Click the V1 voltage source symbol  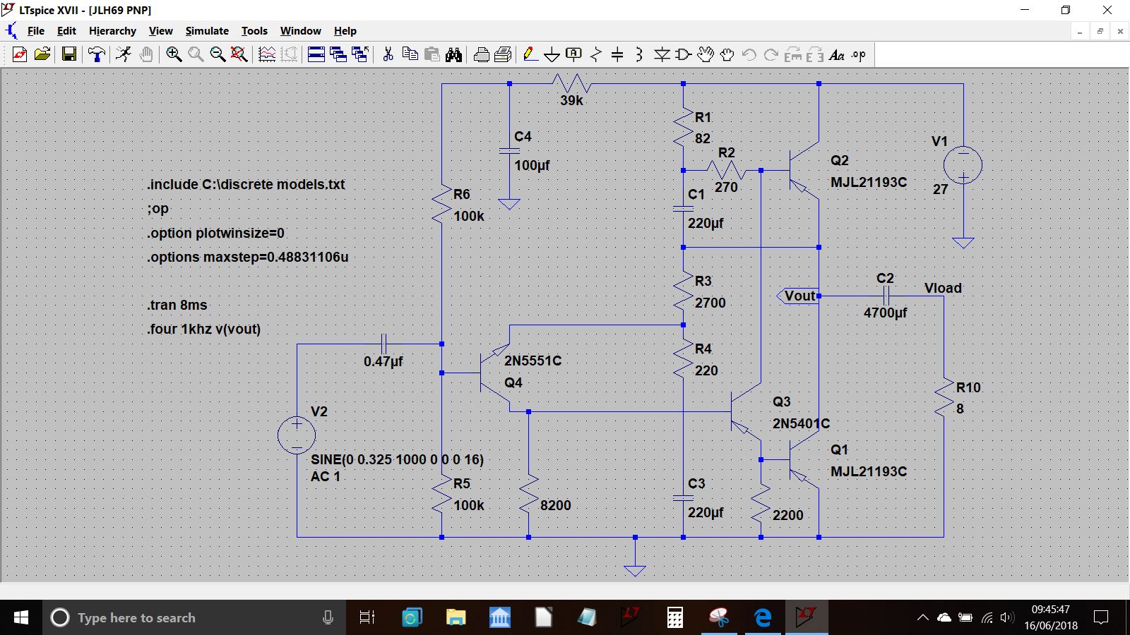tap(963, 166)
